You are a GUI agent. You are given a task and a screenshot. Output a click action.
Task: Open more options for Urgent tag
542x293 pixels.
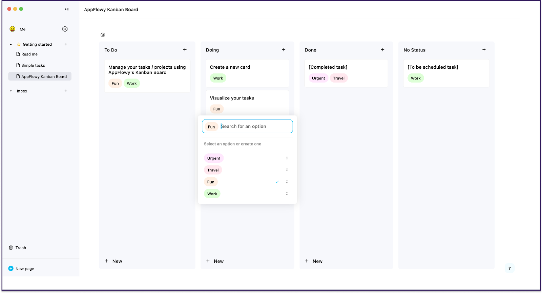(x=287, y=158)
